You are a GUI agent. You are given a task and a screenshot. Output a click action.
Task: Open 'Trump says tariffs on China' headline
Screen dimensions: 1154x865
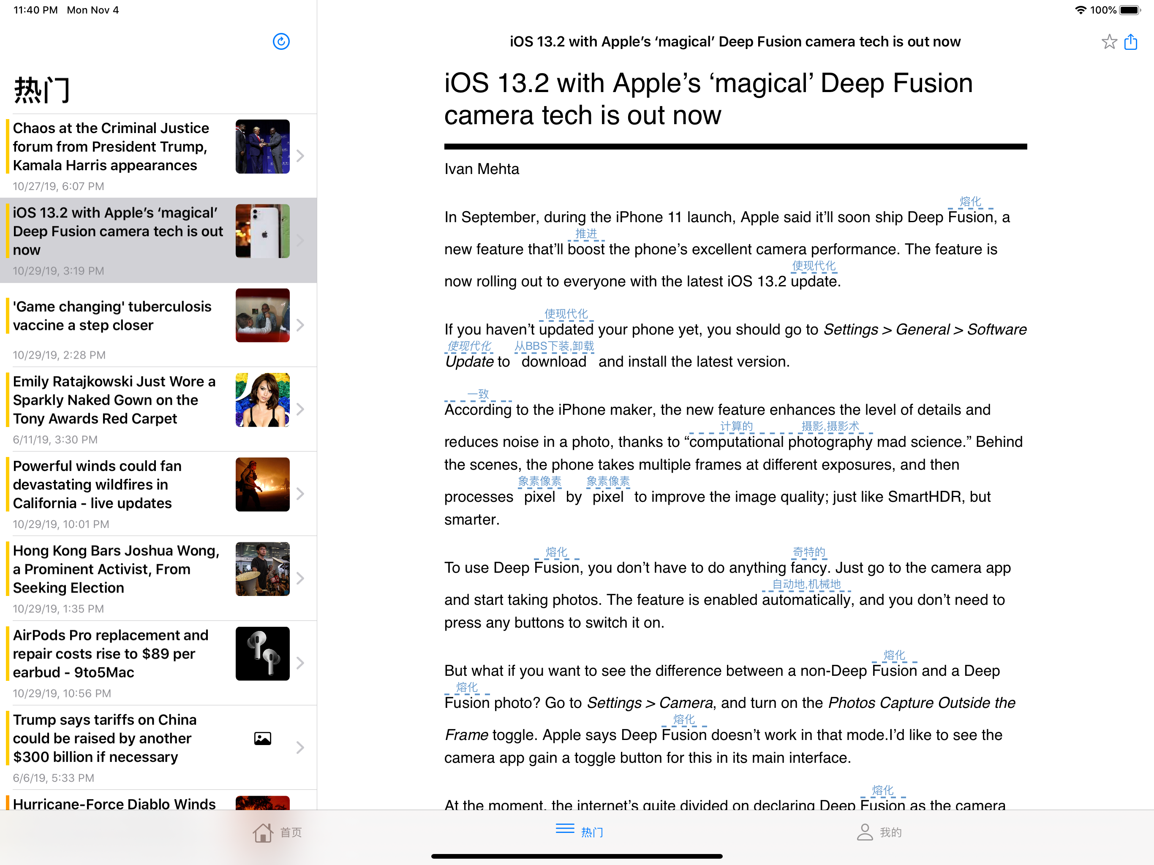[105, 738]
